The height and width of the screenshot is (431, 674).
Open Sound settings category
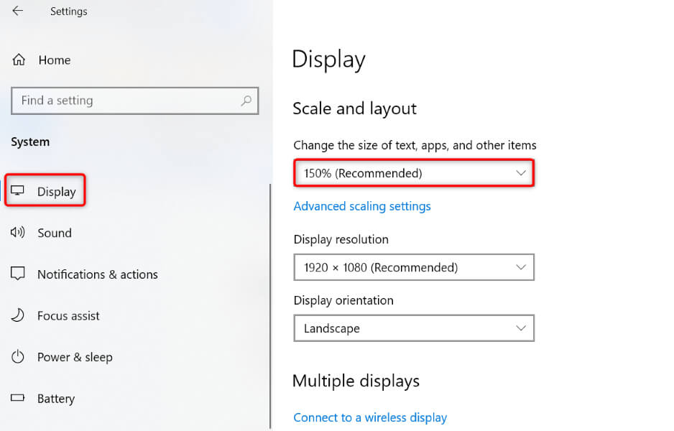pyautogui.click(x=55, y=233)
